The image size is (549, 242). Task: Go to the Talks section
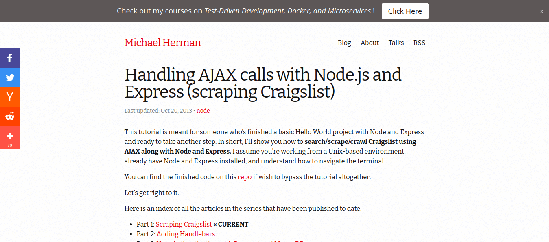pyautogui.click(x=396, y=43)
